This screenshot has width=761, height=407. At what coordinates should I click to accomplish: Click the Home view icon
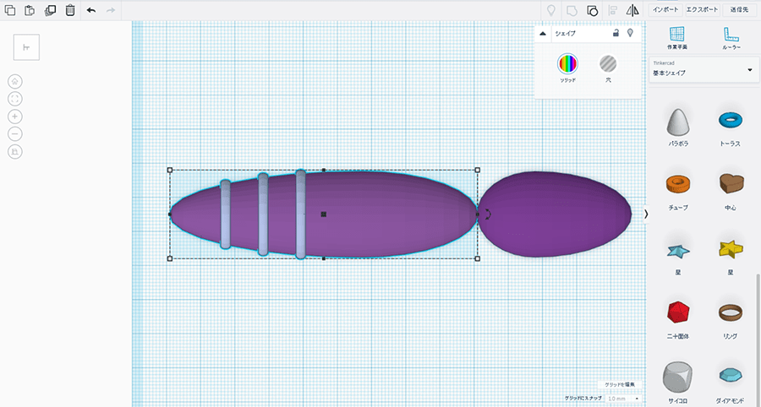click(15, 81)
